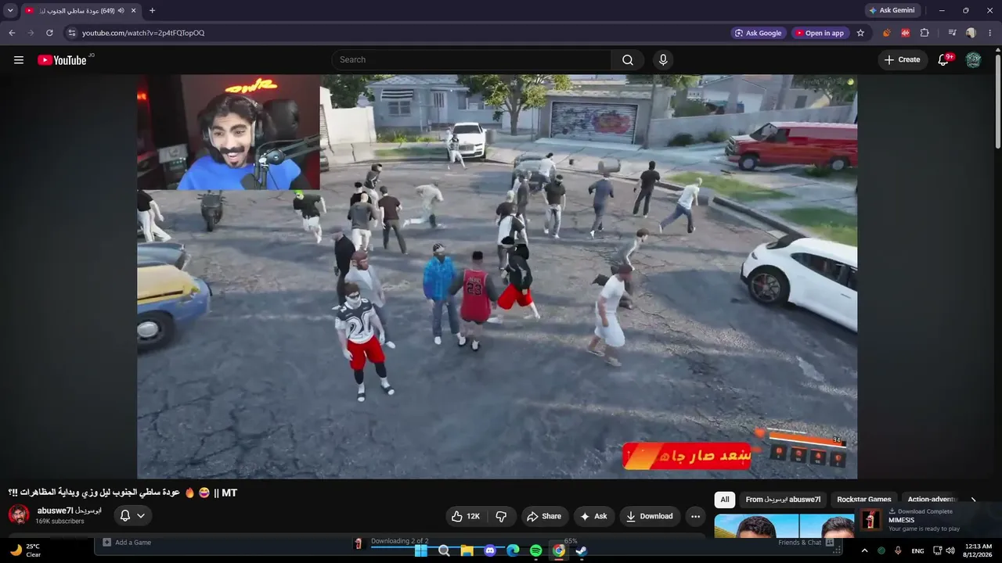Click the abuswe7l channel name
Image resolution: width=1002 pixels, height=563 pixels.
coord(69,511)
